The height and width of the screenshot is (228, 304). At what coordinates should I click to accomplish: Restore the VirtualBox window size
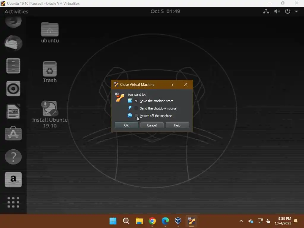[283, 3]
